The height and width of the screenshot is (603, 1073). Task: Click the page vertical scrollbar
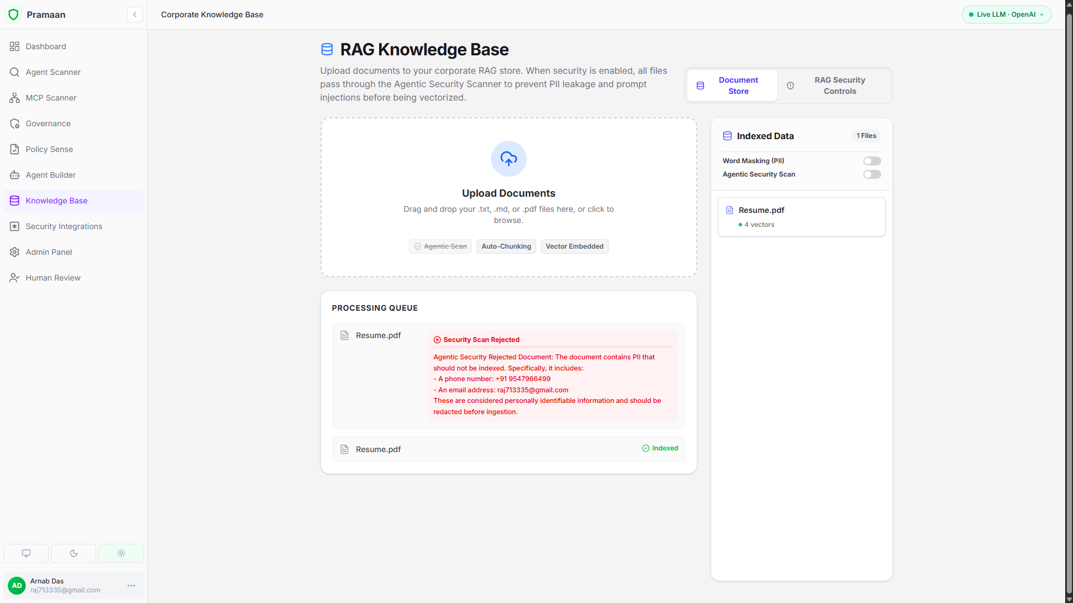pyautogui.click(x=1069, y=302)
